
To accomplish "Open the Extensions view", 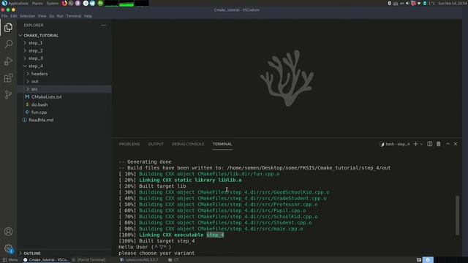I will [x=8, y=78].
